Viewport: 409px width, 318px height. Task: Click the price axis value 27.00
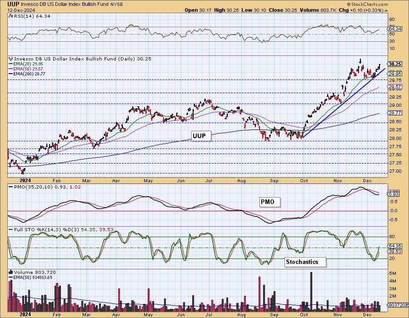click(395, 171)
